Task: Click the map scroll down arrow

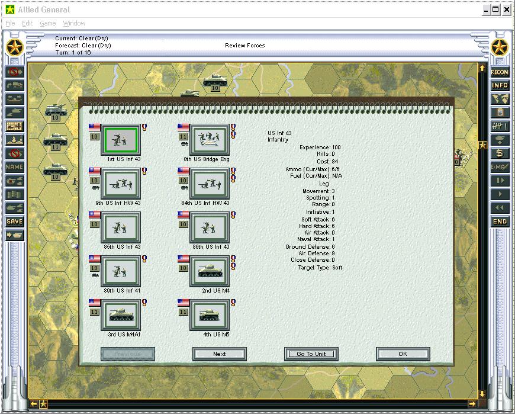Action: pos(482,394)
